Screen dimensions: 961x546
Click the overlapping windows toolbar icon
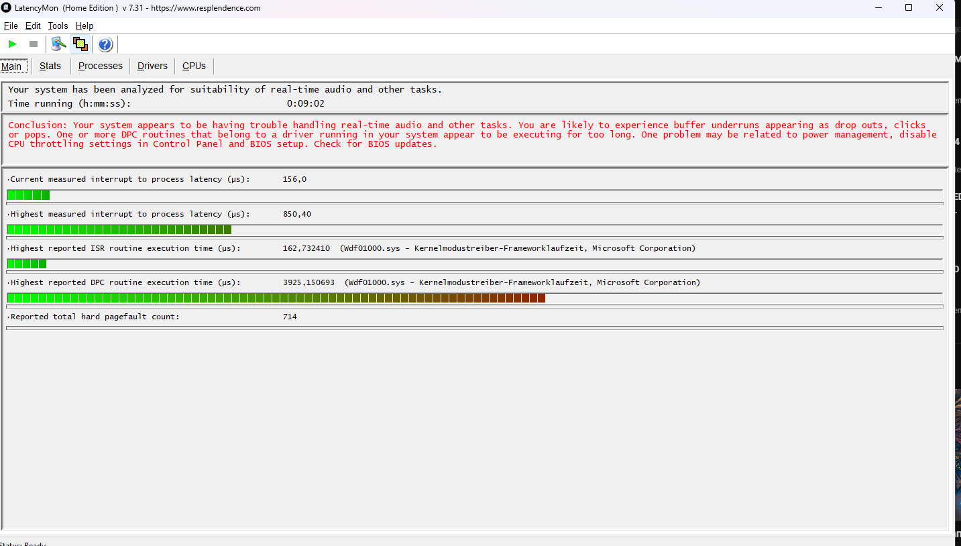80,44
